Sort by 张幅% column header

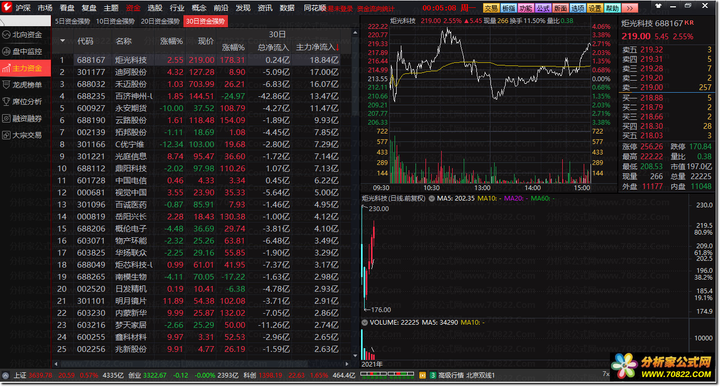click(x=171, y=41)
